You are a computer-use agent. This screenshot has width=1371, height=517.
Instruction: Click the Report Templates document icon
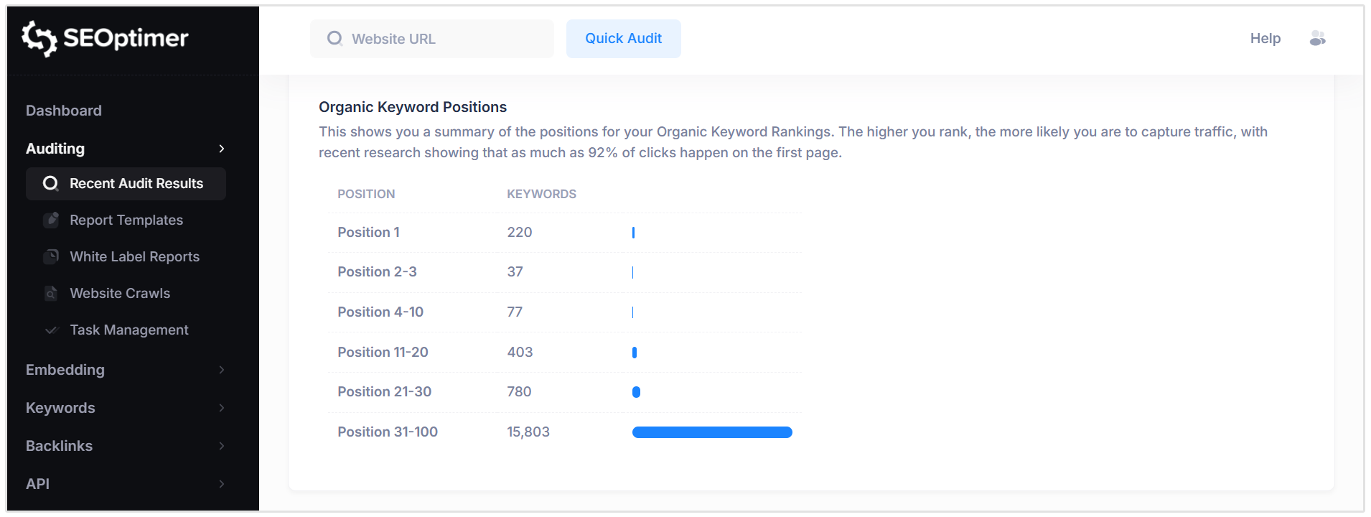[x=51, y=220]
